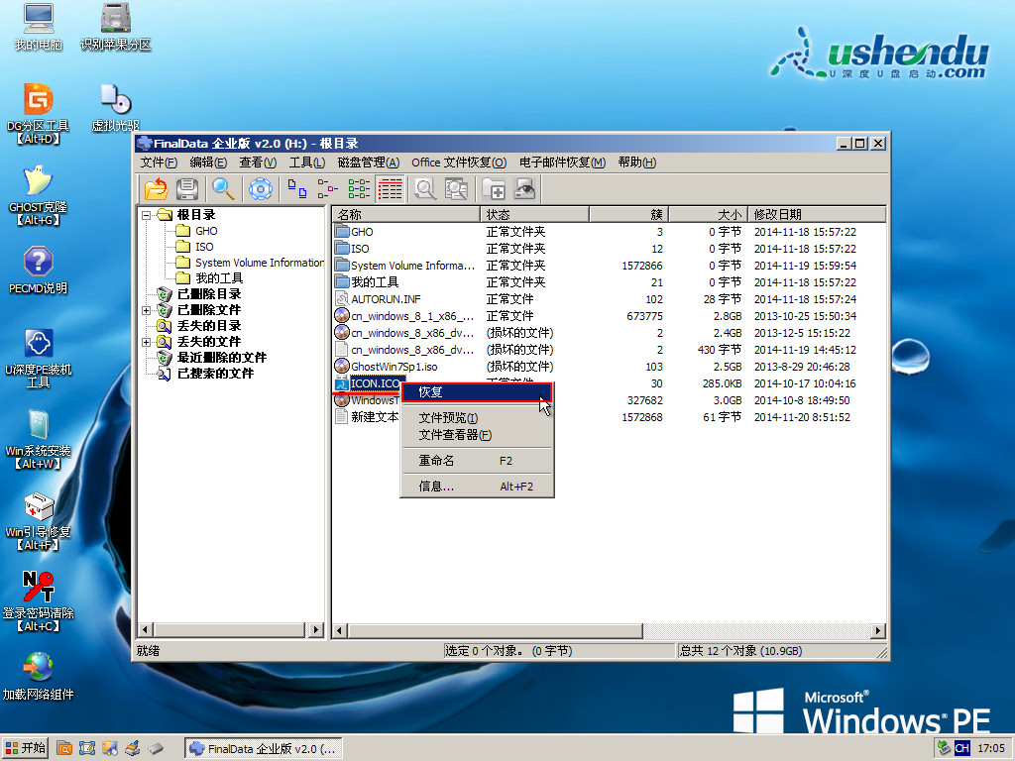Click FinalData taskbar button

coord(263,749)
